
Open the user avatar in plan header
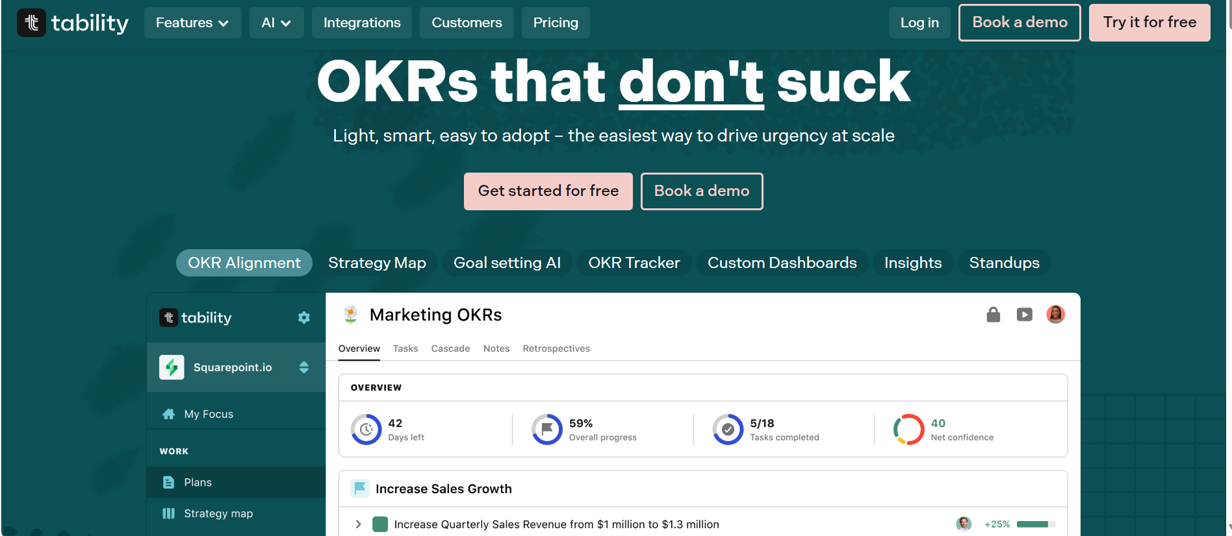(1055, 315)
